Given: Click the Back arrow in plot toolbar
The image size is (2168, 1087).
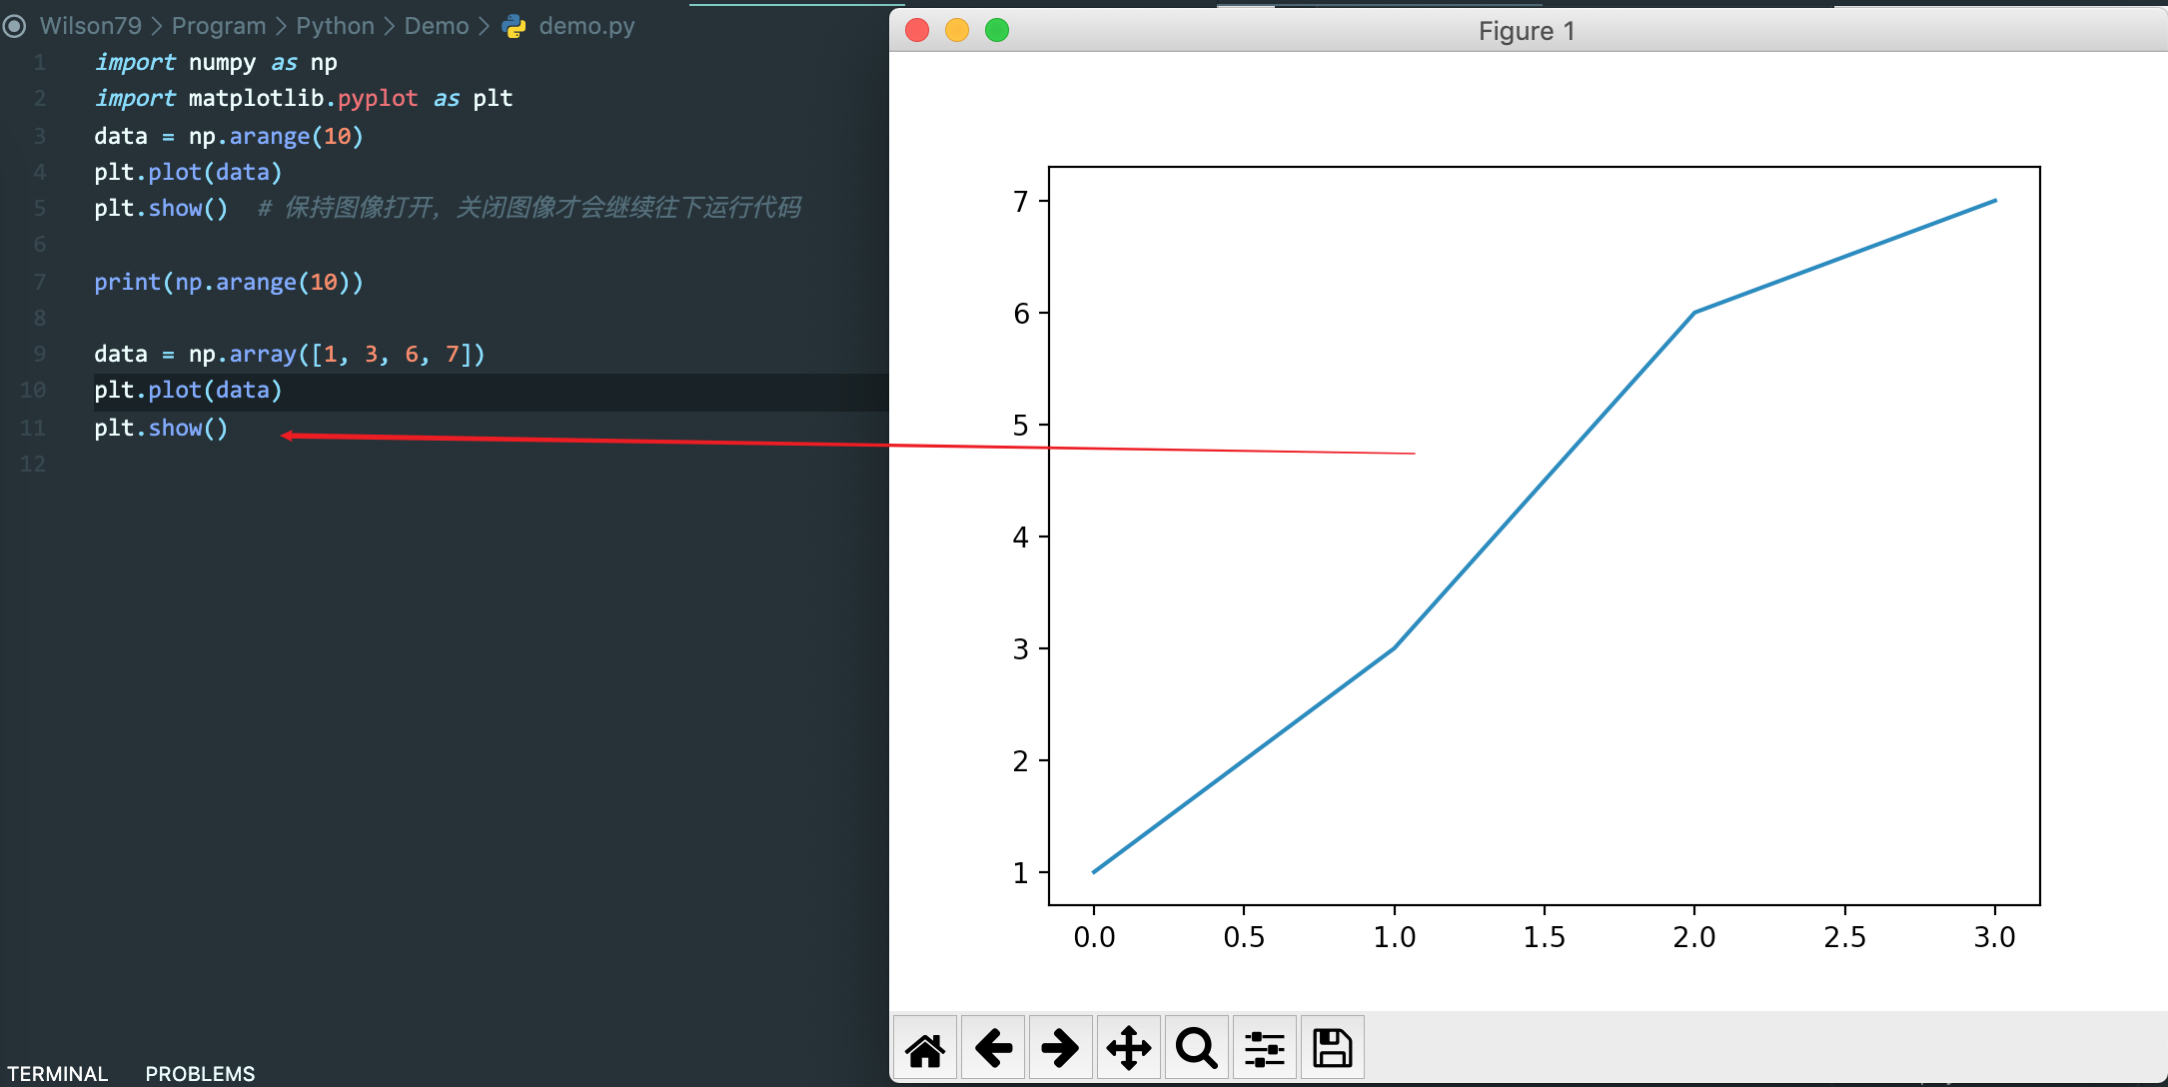Looking at the screenshot, I should point(993,1048).
